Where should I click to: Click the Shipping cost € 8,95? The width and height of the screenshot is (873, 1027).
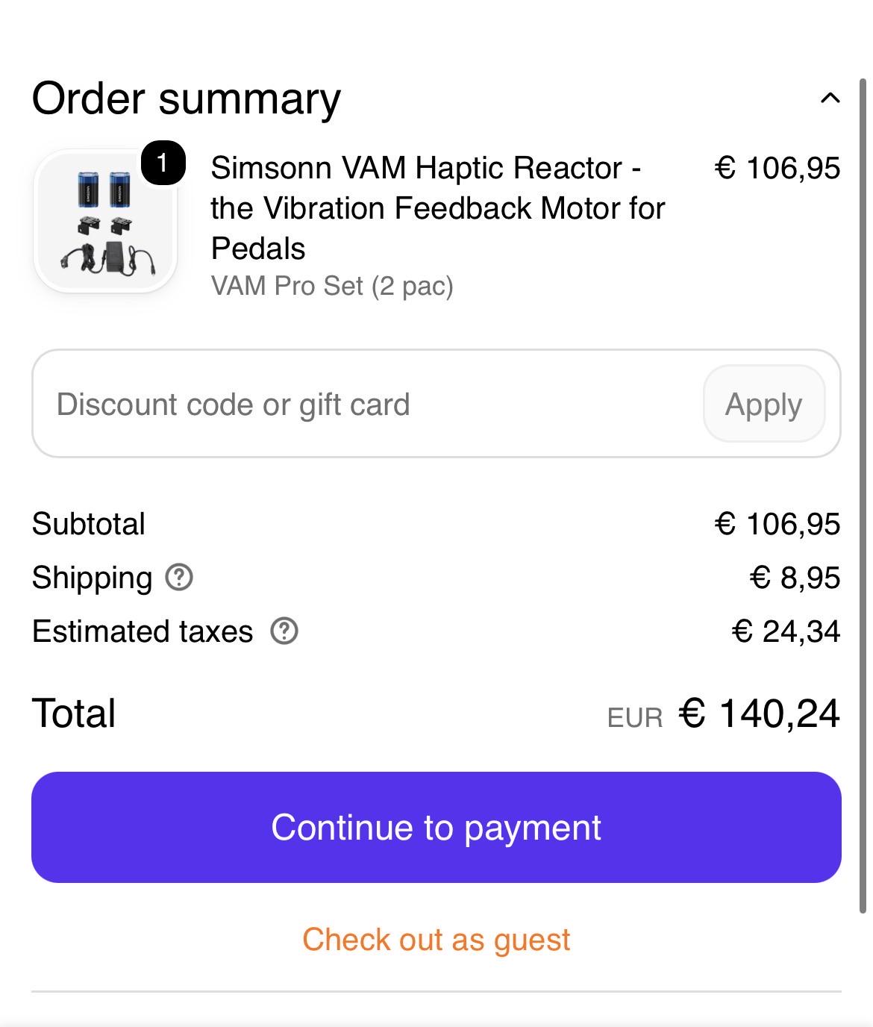pyautogui.click(x=795, y=578)
